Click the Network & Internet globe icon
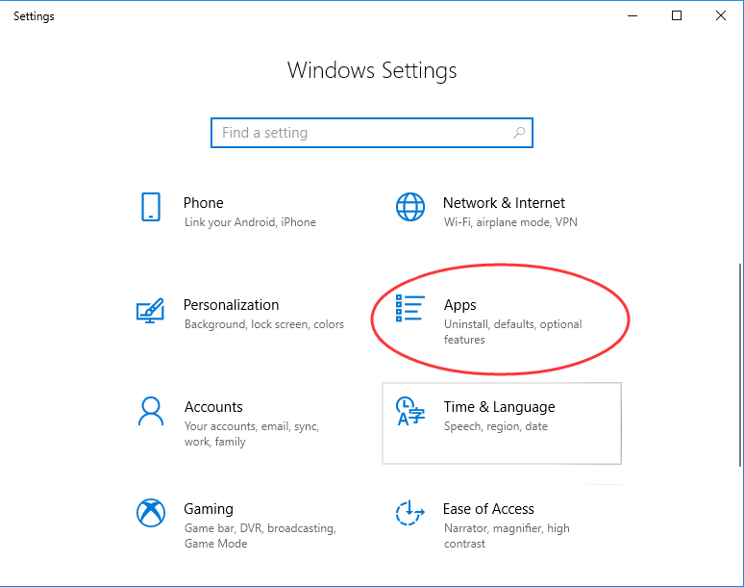Viewport: 744px width, 587px height. coord(409,207)
